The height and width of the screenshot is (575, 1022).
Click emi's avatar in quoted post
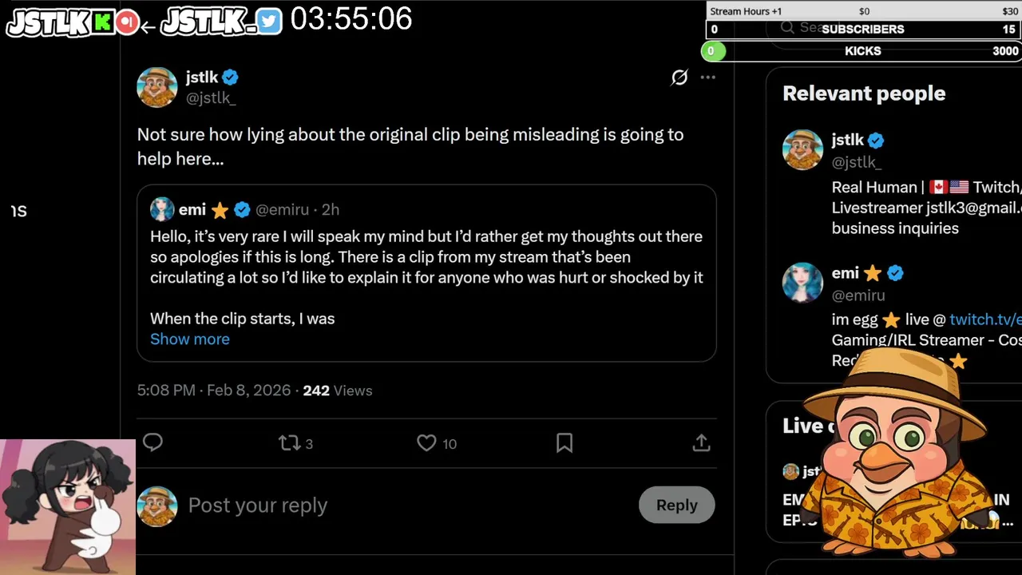[x=162, y=209]
